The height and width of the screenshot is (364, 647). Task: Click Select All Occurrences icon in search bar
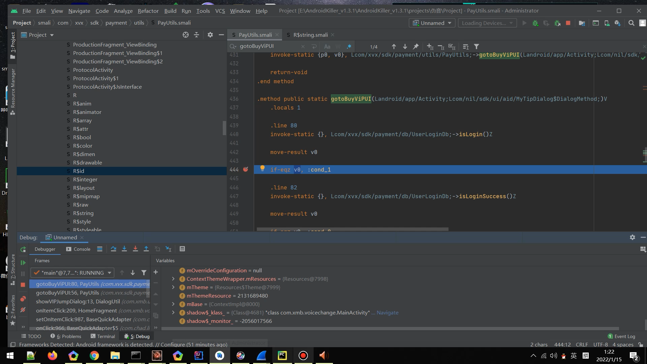point(452,47)
